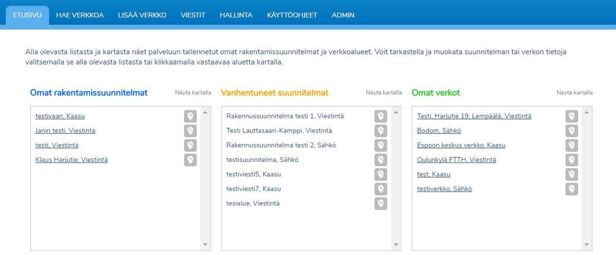The image size is (616, 255).
Task: Click map marker icon for test, Kaasu network
Action: tap(571, 175)
